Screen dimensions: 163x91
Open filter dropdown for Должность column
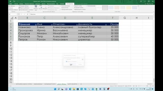(x=106, y=25)
